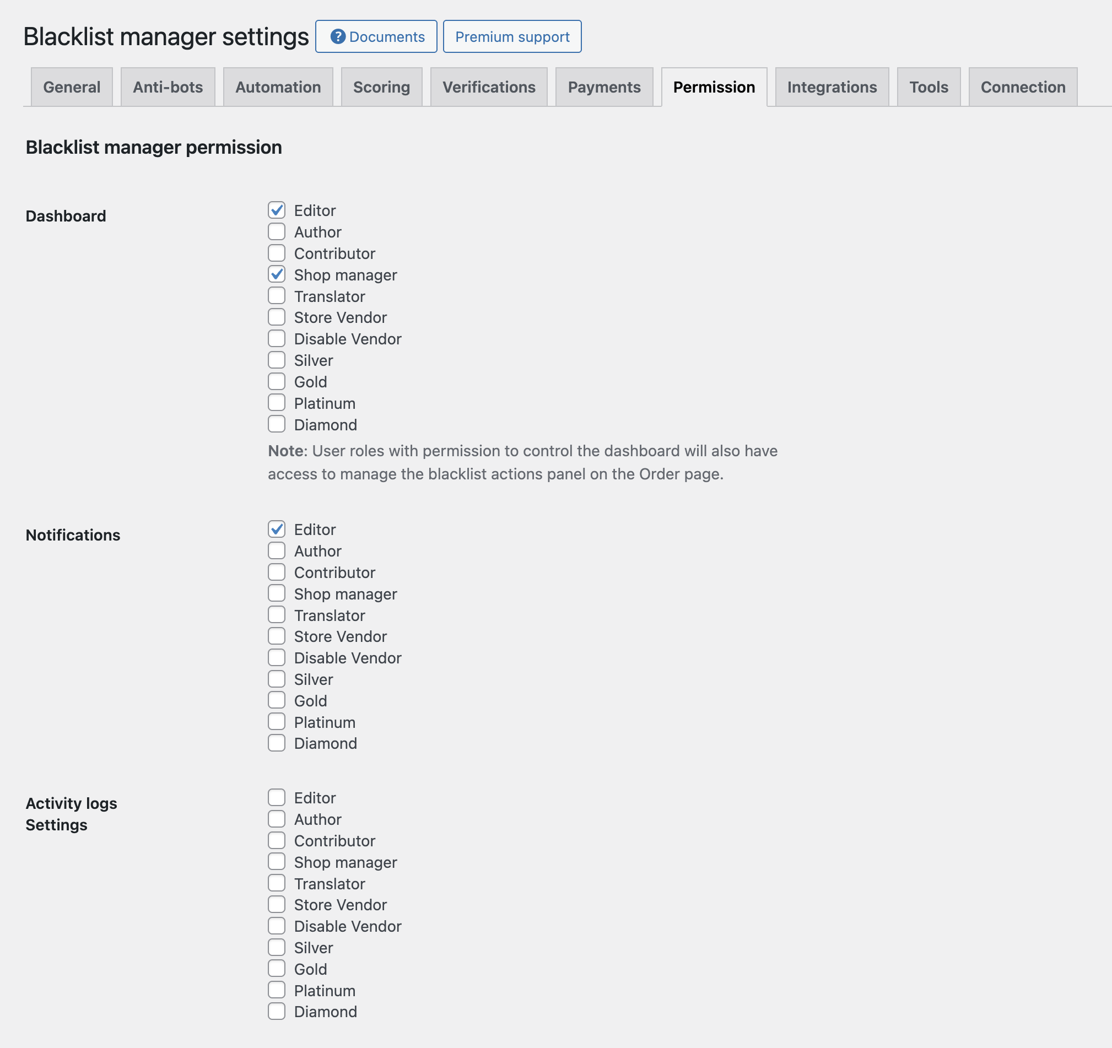
Task: Switch to the General tab
Action: coord(72,87)
